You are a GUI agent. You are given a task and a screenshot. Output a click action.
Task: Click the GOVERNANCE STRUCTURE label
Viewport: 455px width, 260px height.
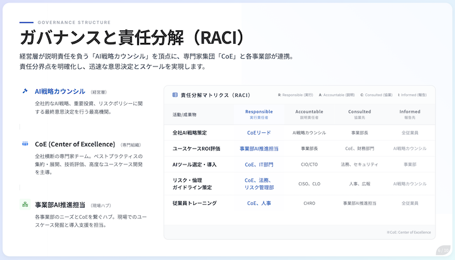(x=74, y=22)
